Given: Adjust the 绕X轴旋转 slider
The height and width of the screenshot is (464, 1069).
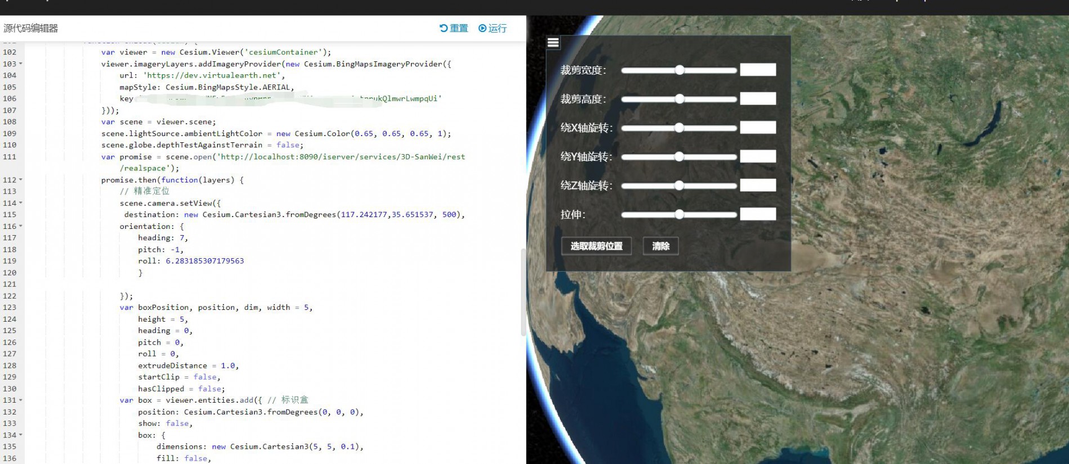Looking at the screenshot, I should [679, 128].
